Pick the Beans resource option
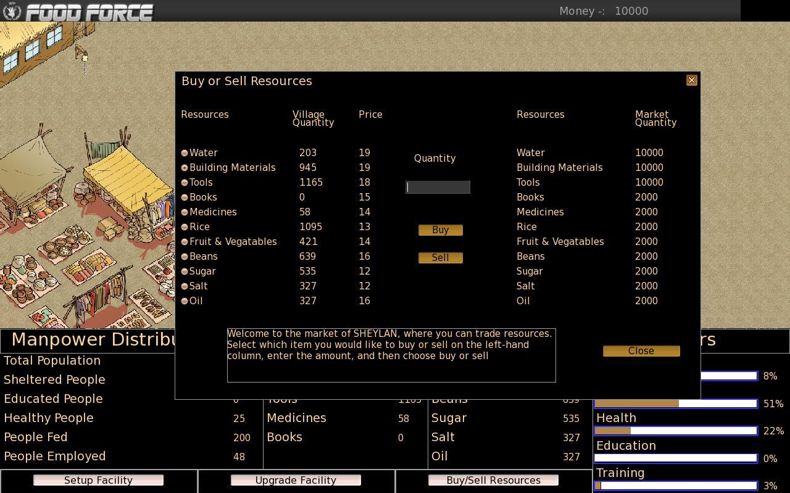The height and width of the screenshot is (493, 790). pos(185,257)
